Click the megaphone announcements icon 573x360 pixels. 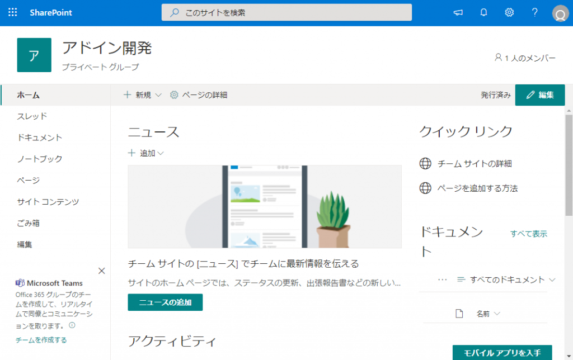tap(458, 12)
